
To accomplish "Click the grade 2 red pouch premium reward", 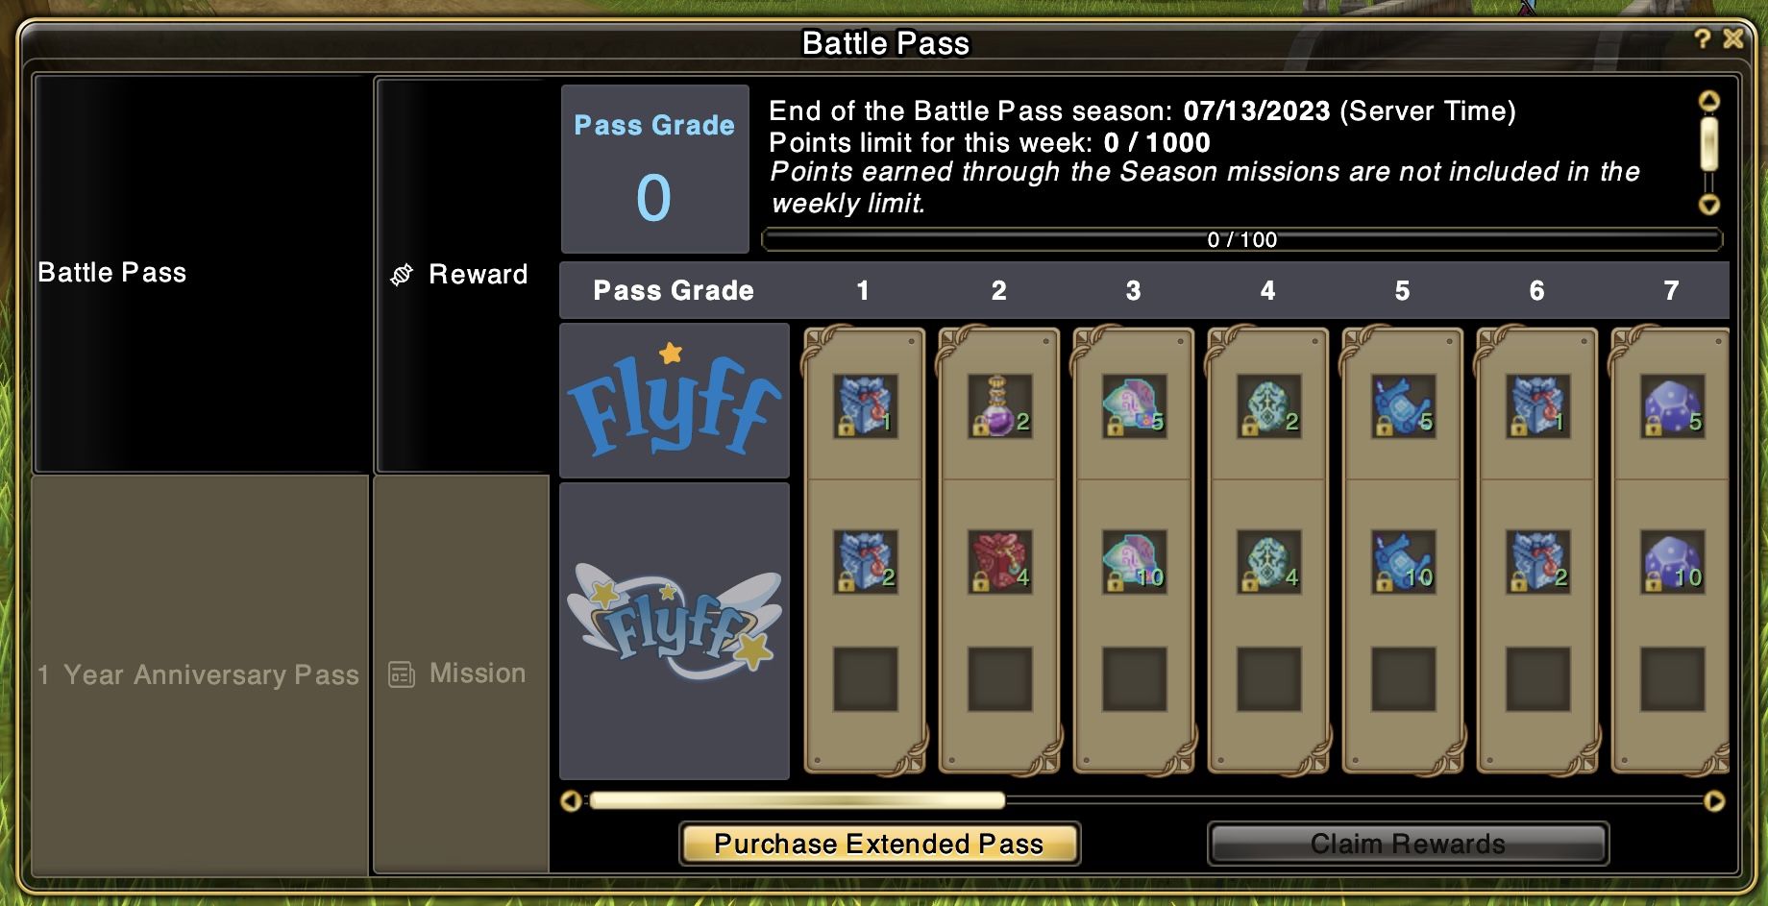I will 1000,562.
